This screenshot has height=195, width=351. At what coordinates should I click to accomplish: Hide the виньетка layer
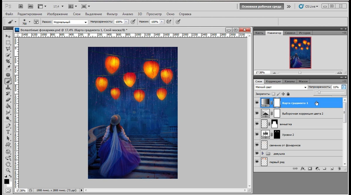point(257,124)
